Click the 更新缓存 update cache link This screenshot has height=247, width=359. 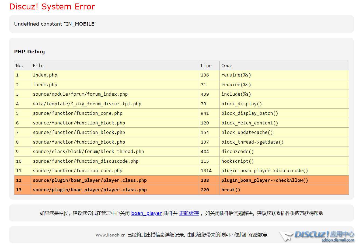pyautogui.click(x=189, y=213)
